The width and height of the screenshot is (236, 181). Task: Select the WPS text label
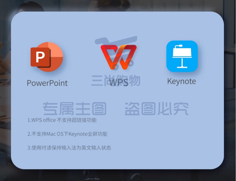click(119, 82)
